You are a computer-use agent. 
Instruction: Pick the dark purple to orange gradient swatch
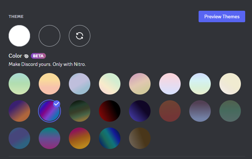[x=19, y=111]
